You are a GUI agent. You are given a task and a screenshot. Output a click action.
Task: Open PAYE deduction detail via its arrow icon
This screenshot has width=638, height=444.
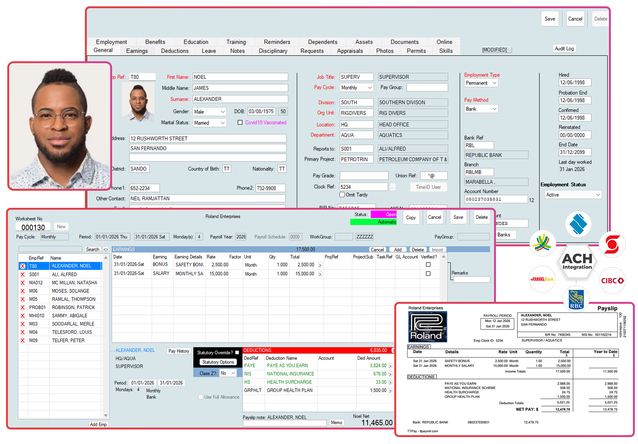(x=391, y=365)
